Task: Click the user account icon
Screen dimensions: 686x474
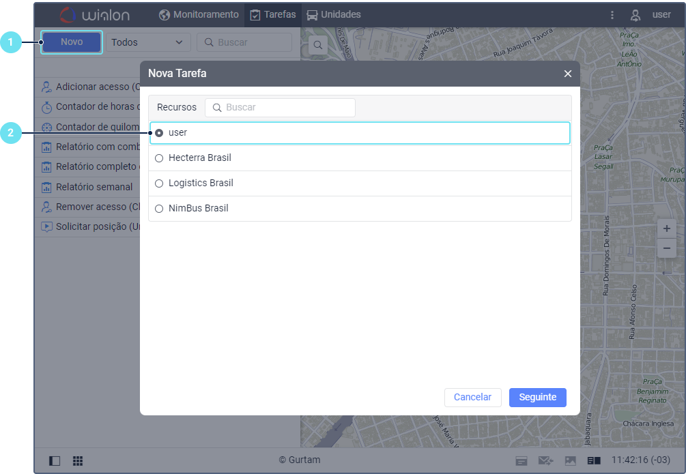Action: click(x=635, y=15)
